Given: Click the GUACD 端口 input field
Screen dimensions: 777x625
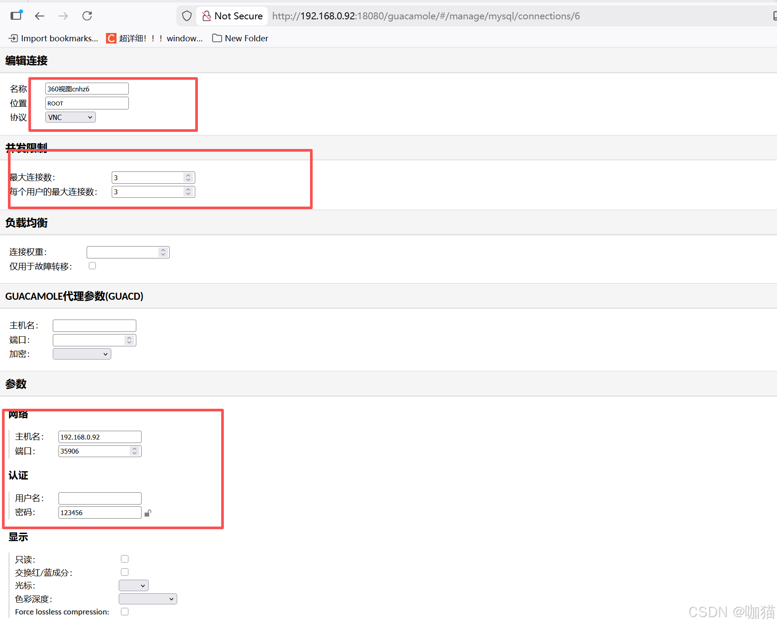Looking at the screenshot, I should [95, 340].
